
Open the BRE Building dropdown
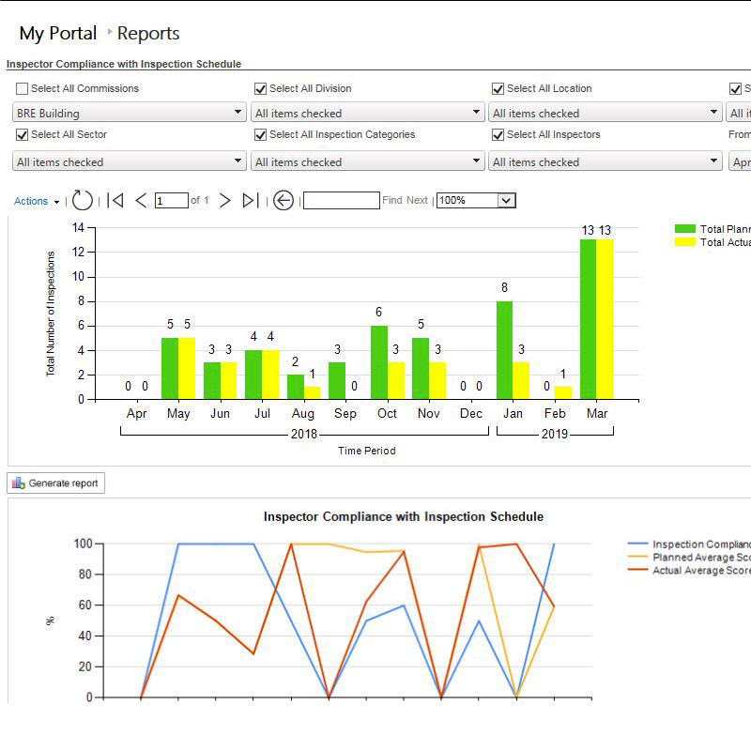click(x=238, y=114)
